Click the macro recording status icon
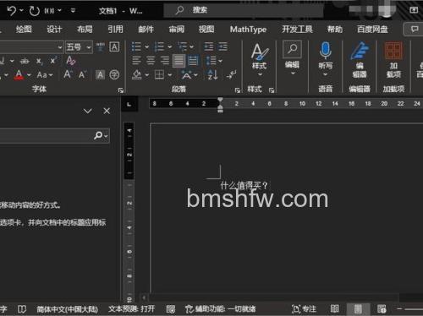This screenshot has height=316, width=423. [x=170, y=309]
